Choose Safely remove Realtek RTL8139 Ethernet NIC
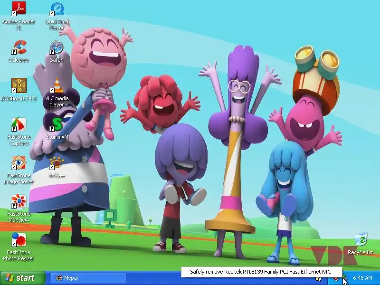Viewport: 380px width, 285px height. (x=262, y=272)
